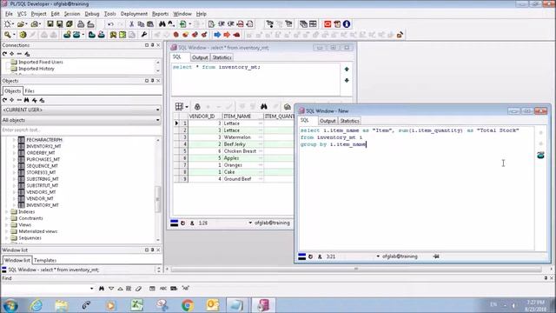Click the Commit database icon

[92, 35]
